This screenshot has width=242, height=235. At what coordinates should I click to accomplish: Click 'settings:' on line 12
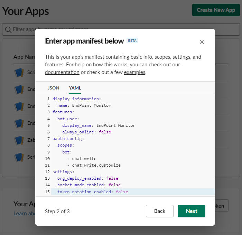click(x=63, y=172)
